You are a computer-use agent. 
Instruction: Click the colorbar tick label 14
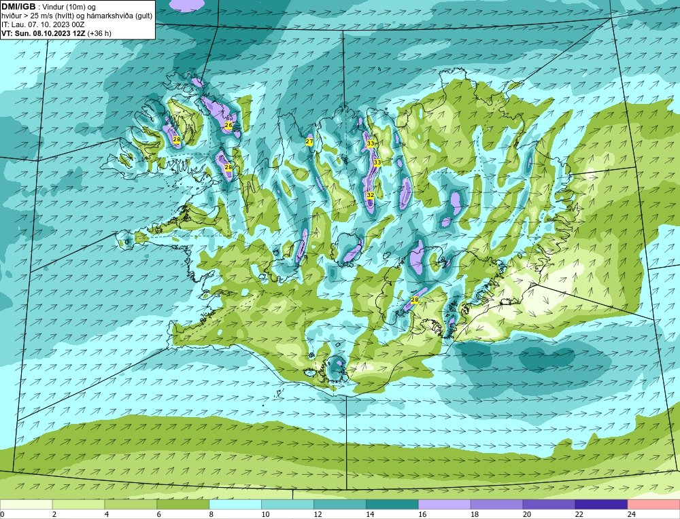(370, 514)
